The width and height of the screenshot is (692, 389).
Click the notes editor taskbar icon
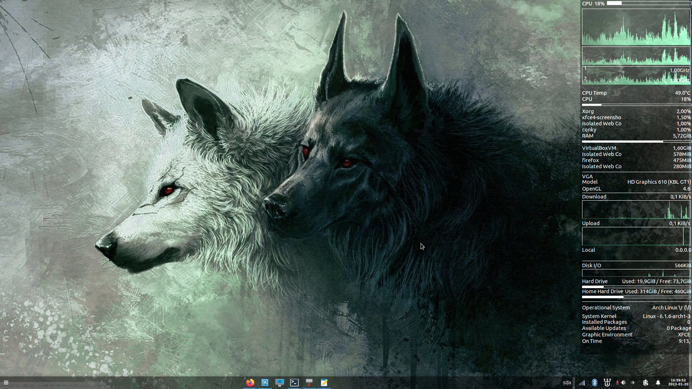pyautogui.click(x=324, y=383)
